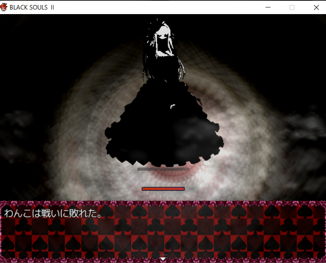Click the gray gauge bar under the dress
The width and height of the screenshot is (326, 263).
(x=163, y=169)
